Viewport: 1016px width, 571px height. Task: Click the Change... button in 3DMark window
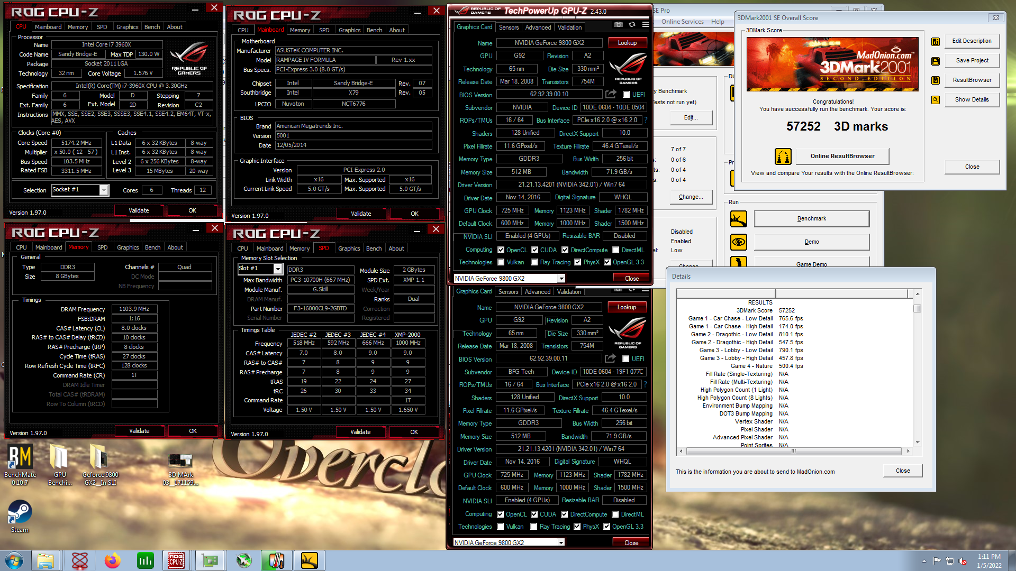691,197
